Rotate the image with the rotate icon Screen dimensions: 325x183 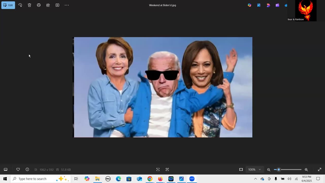tap(20, 5)
